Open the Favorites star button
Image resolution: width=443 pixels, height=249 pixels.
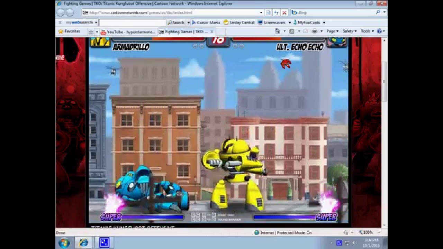click(69, 31)
